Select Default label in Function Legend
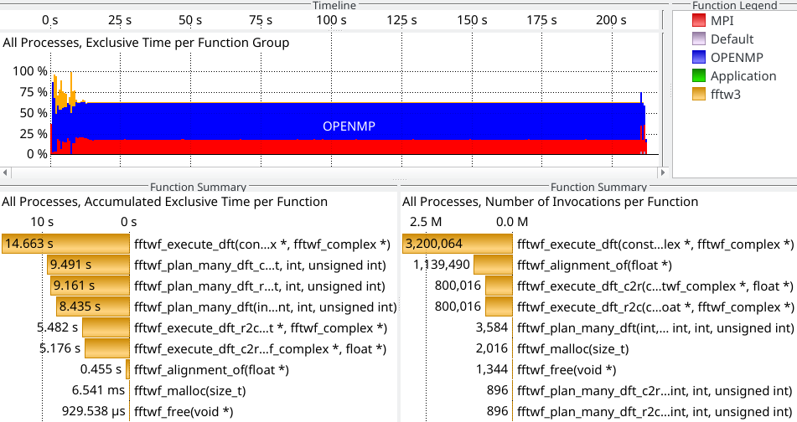 tap(732, 39)
